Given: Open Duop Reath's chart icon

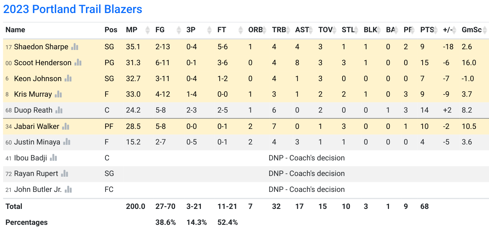Looking at the screenshot, I should point(59,110).
